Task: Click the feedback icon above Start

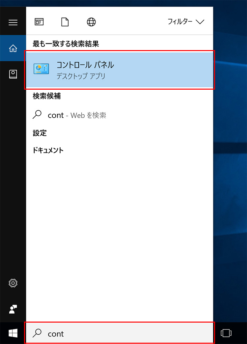Action: point(13,309)
